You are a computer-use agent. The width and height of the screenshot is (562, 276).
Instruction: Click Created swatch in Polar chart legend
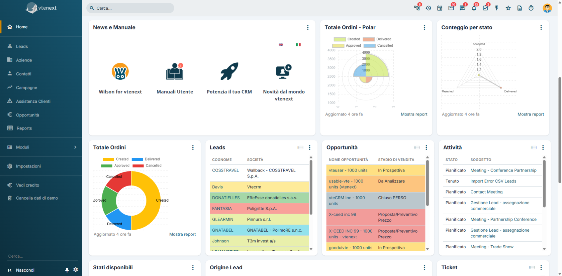340,39
